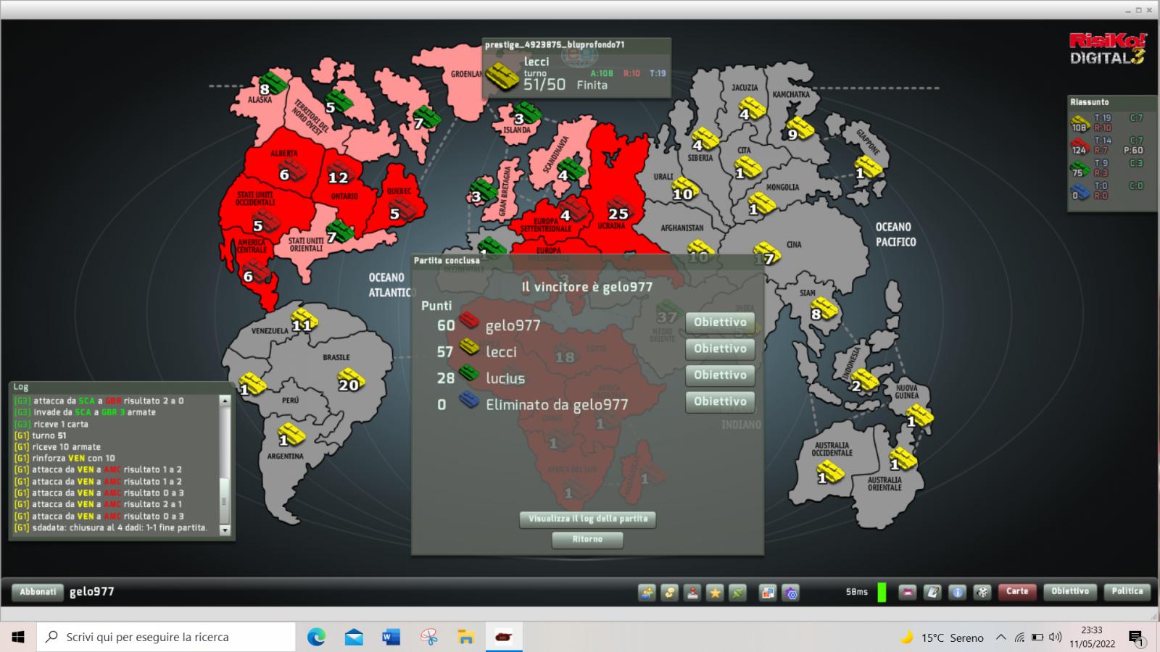
Task: Click red tank in Ontario with 12
Action: [339, 172]
